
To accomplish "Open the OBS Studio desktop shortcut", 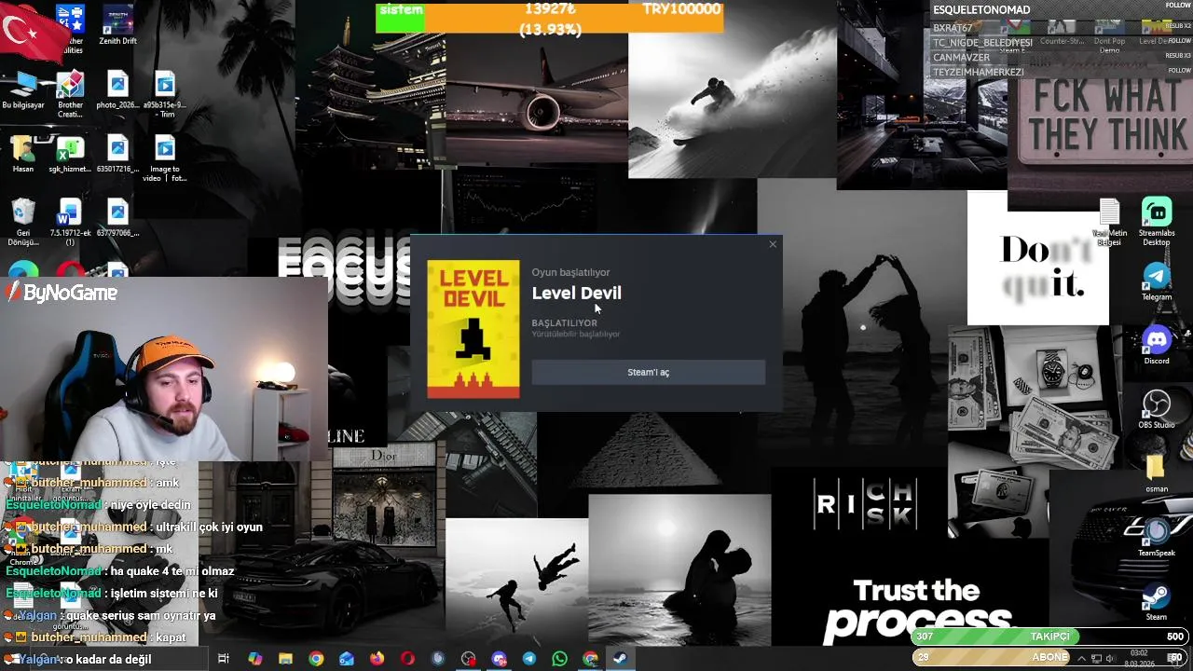I will (x=1157, y=409).
